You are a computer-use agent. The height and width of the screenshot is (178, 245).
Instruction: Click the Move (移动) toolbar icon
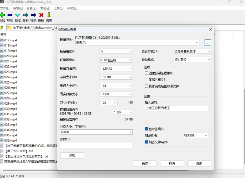pyautogui.click(x=33, y=15)
